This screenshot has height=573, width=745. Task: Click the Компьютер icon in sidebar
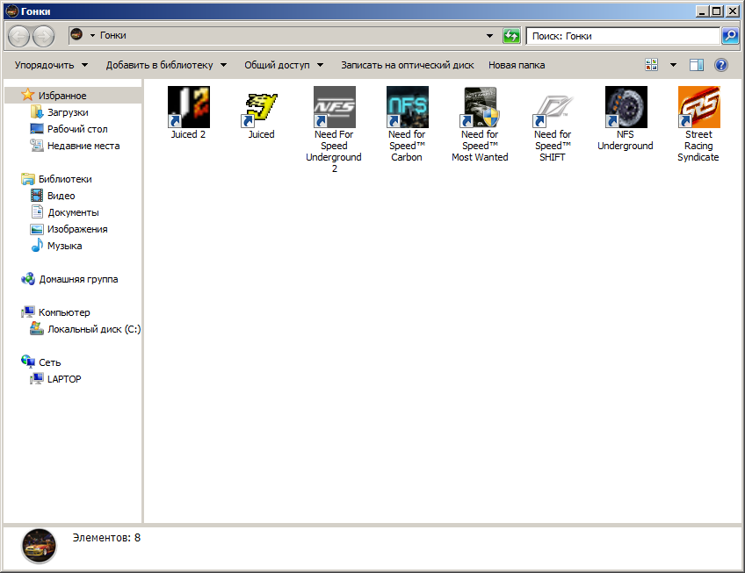point(27,312)
